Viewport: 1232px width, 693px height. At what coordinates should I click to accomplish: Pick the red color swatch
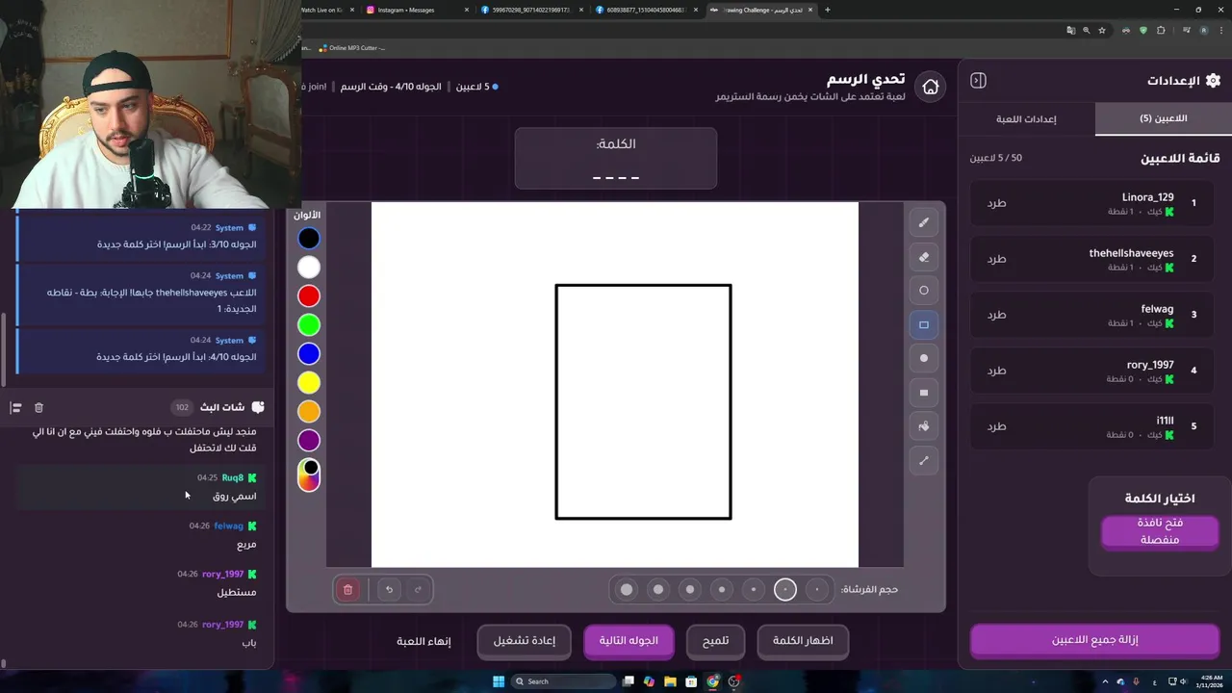coord(308,295)
